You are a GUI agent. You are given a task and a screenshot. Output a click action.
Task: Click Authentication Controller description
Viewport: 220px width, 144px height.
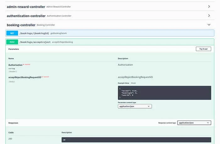[59, 16]
